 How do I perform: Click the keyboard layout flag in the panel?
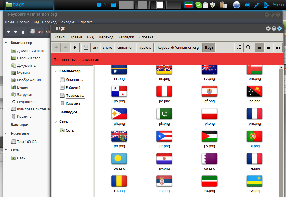pyautogui.click(x=189, y=5)
